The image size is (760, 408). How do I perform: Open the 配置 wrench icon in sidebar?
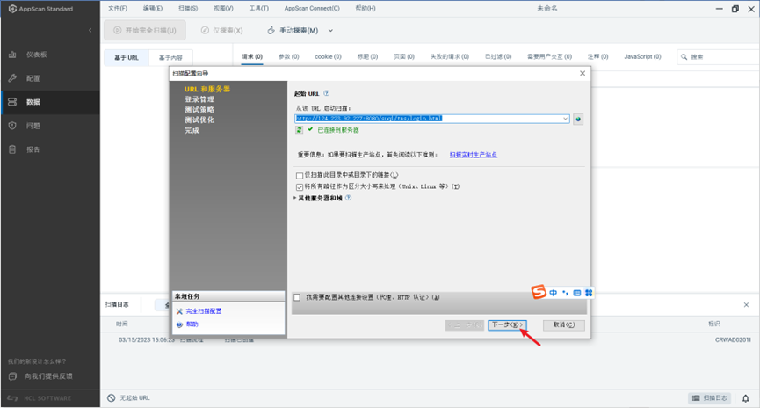12,78
